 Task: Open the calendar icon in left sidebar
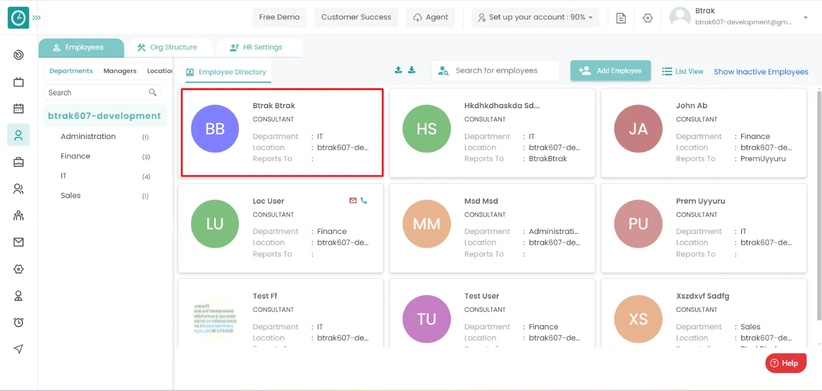click(18, 109)
